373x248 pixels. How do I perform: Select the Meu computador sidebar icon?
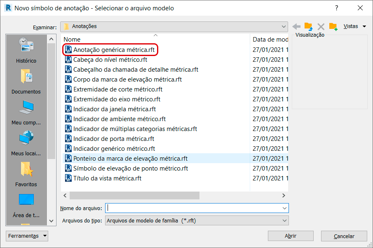[26, 107]
